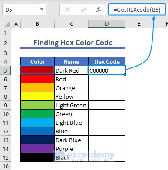Select column B header
The height and width of the screenshot is (170, 168).
[x=37, y=24]
